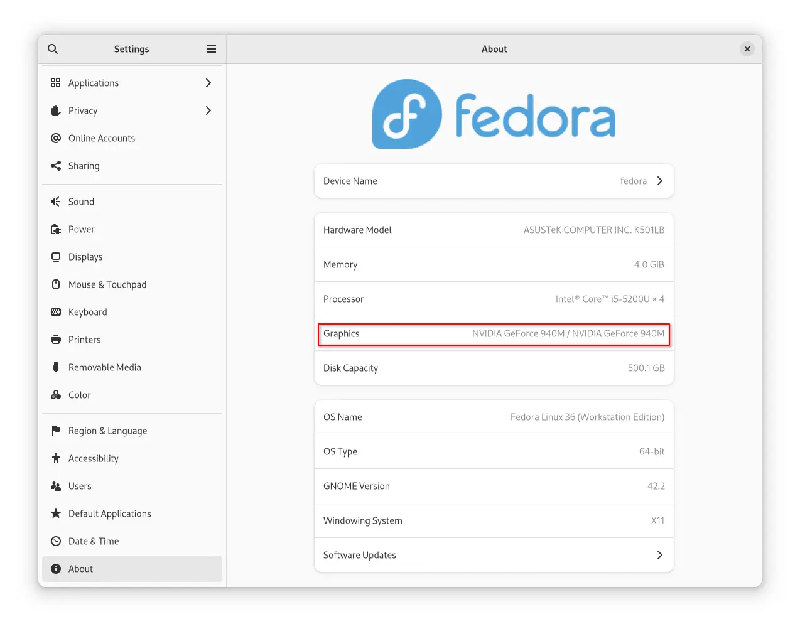The height and width of the screenshot is (629, 800).
Task: Click the search magnifier icon in Settings
Action: coord(53,49)
